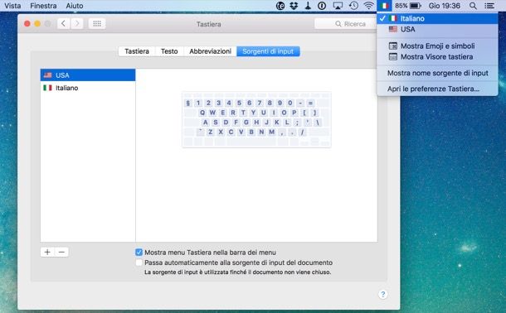Open the Time Machine menu bar icon
The height and width of the screenshot is (313, 506).
pos(353,6)
